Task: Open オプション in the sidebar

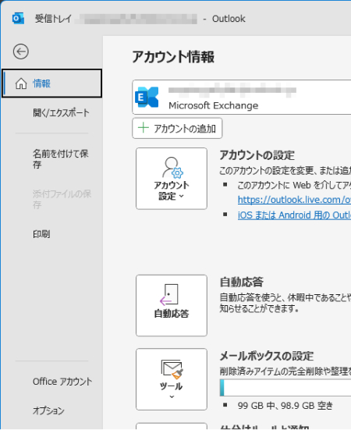Action: coord(48,410)
